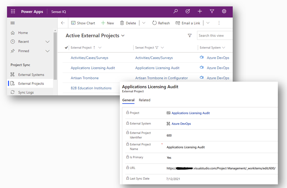Viewport: 287px width, 188px height.
Task: Expand Email a Link options chevron
Action: pyautogui.click(x=208, y=23)
